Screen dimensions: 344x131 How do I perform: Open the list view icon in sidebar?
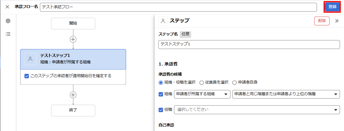point(8,34)
